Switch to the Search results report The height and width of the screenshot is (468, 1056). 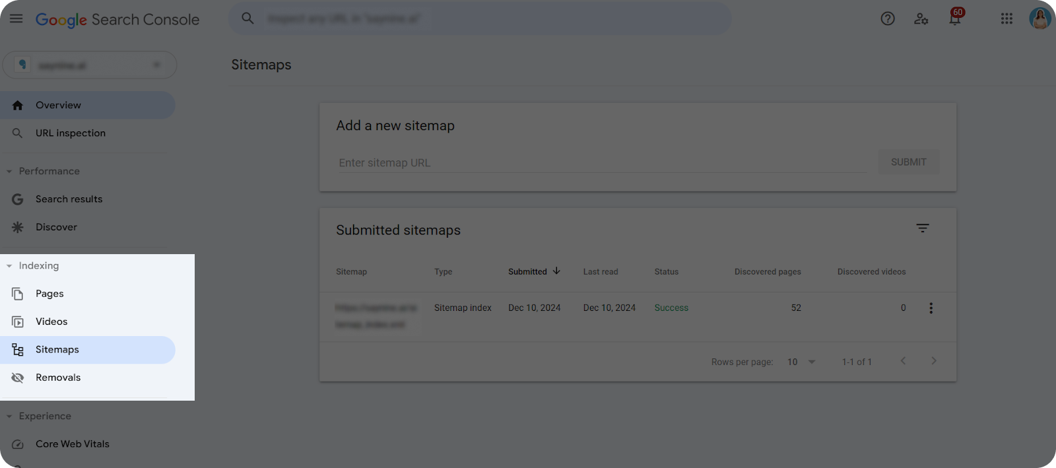69,199
